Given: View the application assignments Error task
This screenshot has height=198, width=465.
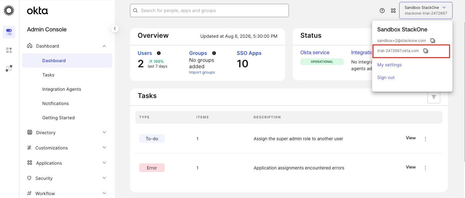Looking at the screenshot, I should point(411,167).
